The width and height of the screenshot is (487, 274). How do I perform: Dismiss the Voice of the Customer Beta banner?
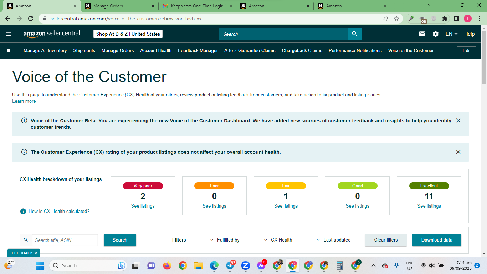point(458,121)
